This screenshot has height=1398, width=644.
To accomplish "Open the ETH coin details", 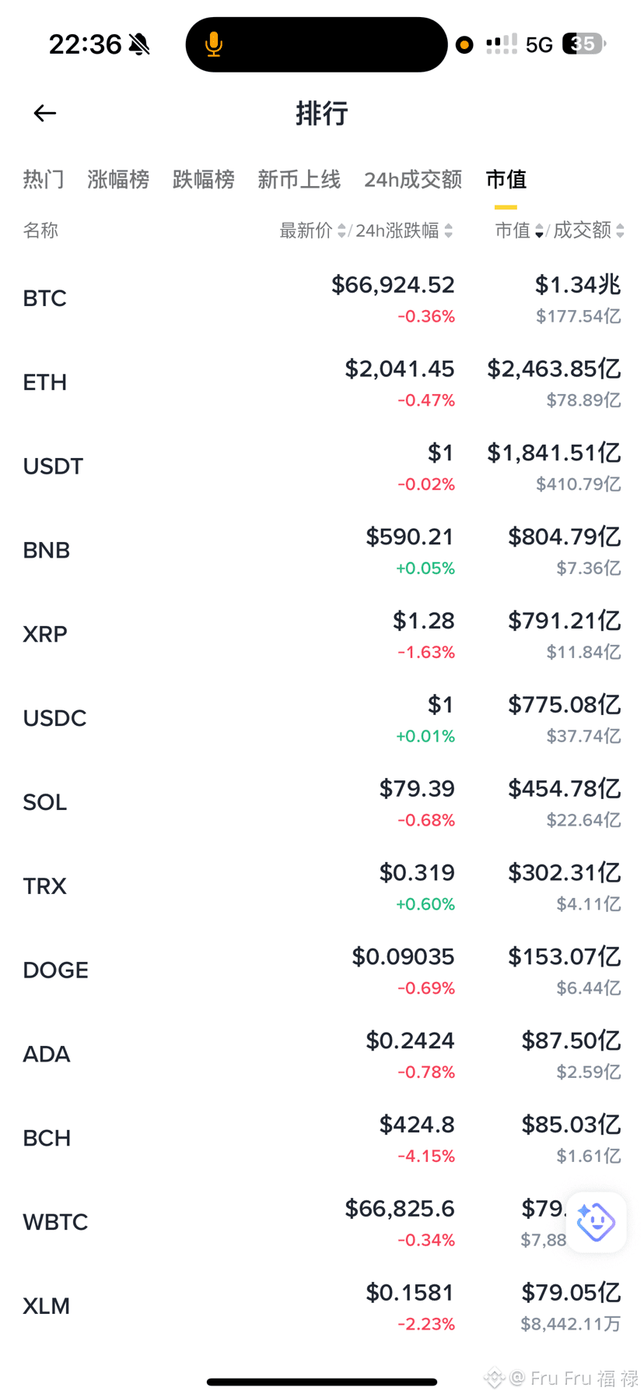I will click(x=322, y=383).
